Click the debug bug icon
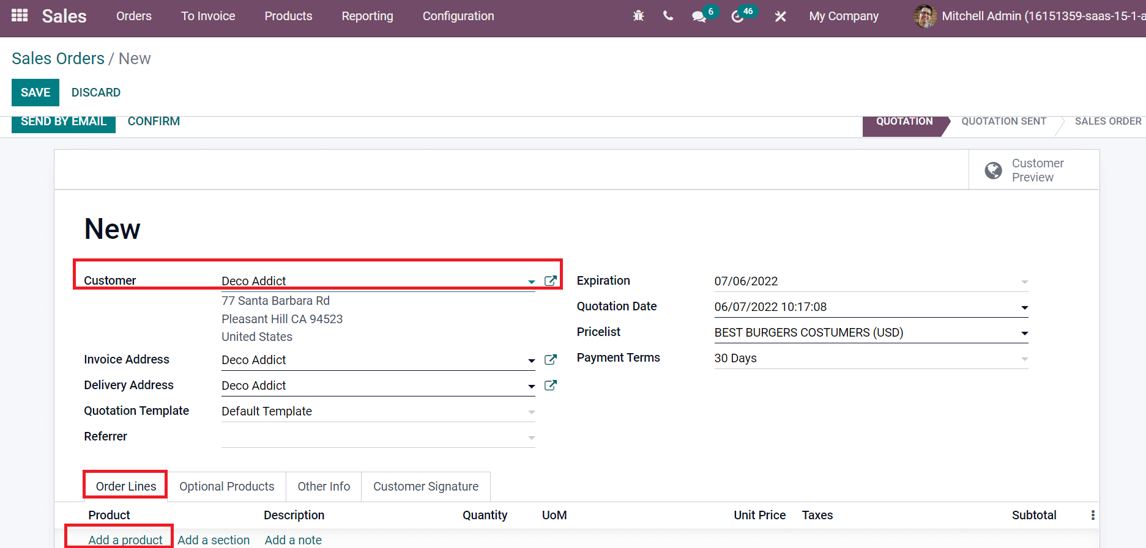The width and height of the screenshot is (1146, 548). [638, 16]
